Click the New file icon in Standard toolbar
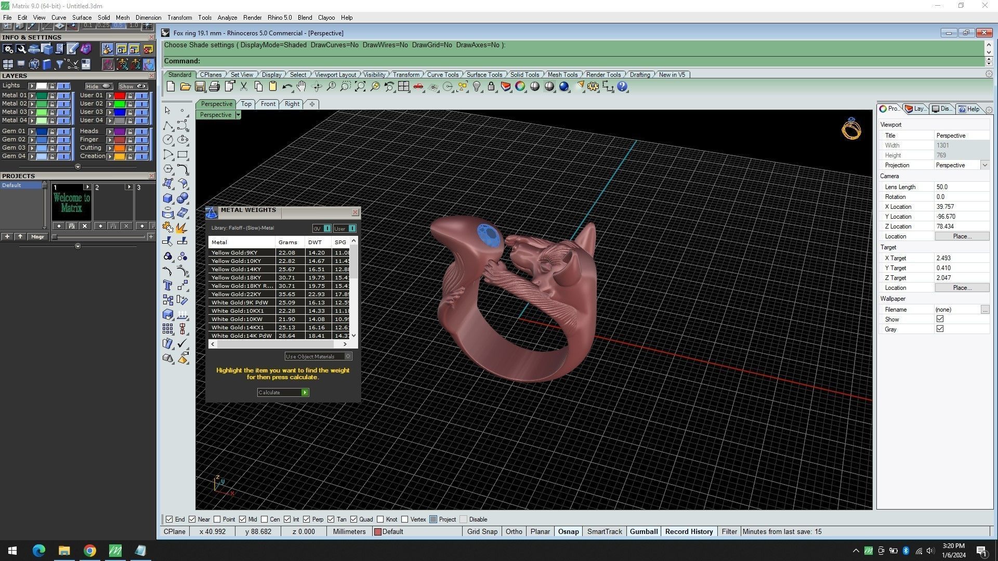This screenshot has height=561, width=998. 170,87
